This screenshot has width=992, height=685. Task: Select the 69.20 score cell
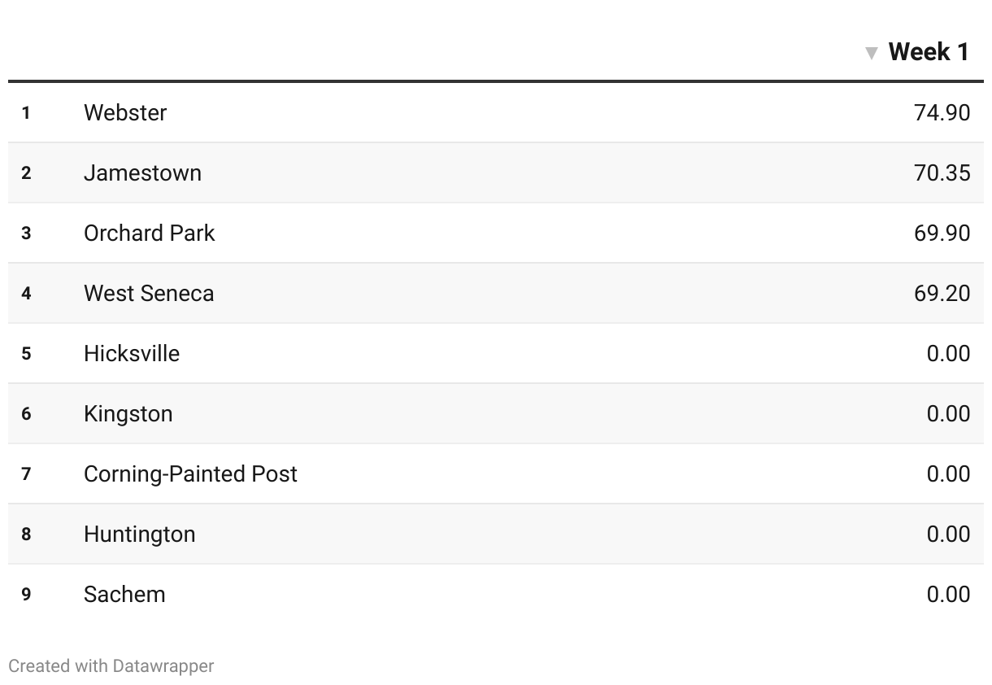click(942, 293)
